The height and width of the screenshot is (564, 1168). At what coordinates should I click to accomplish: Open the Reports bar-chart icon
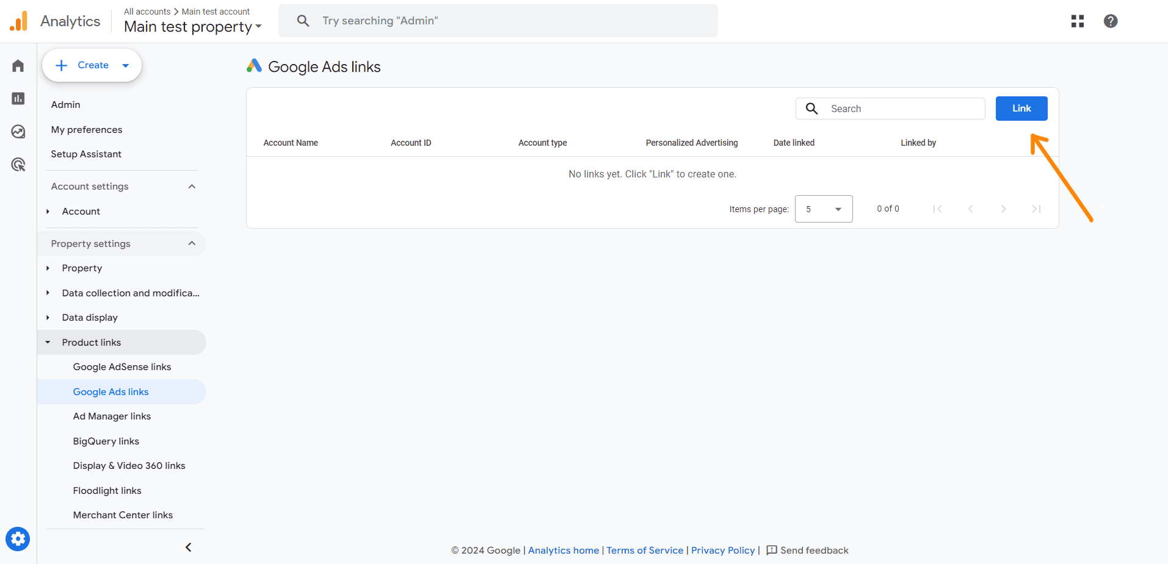(18, 98)
